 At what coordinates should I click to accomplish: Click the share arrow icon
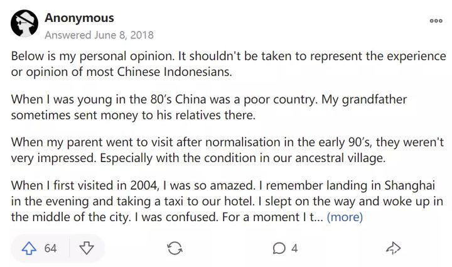tap(393, 248)
